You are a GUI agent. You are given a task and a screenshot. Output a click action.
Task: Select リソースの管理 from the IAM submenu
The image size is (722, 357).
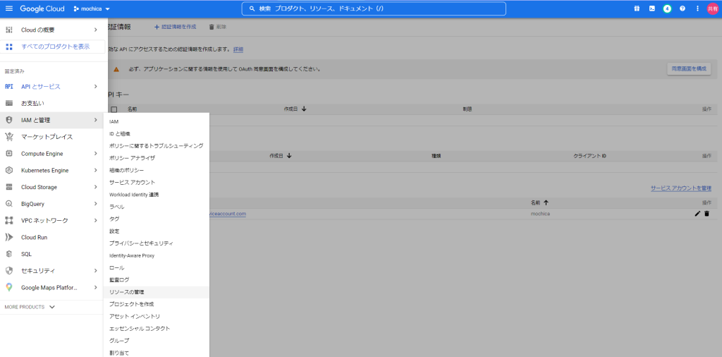[x=127, y=291]
